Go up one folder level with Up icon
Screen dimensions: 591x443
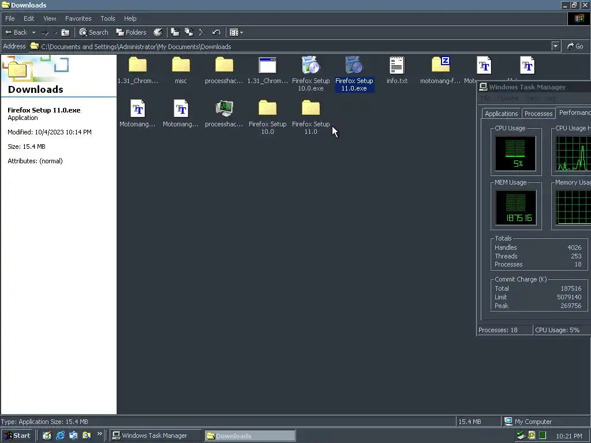(x=65, y=32)
